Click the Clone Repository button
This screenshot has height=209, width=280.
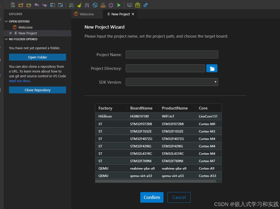click(x=38, y=90)
